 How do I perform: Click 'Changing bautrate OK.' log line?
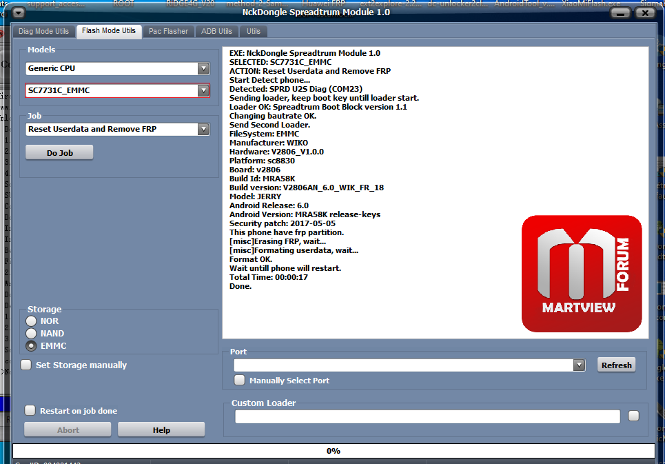273,117
